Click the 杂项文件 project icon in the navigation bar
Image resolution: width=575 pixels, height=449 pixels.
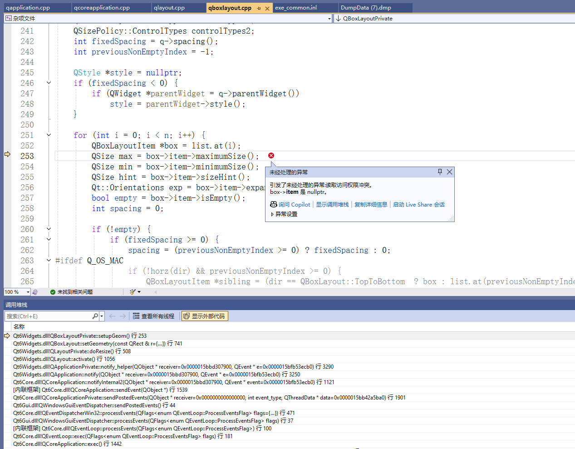tap(9, 19)
